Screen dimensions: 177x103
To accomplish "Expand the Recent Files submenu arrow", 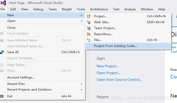I will [x=81, y=84].
